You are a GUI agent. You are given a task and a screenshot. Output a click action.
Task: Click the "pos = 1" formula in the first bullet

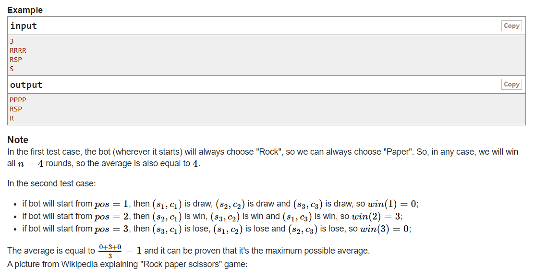point(111,204)
